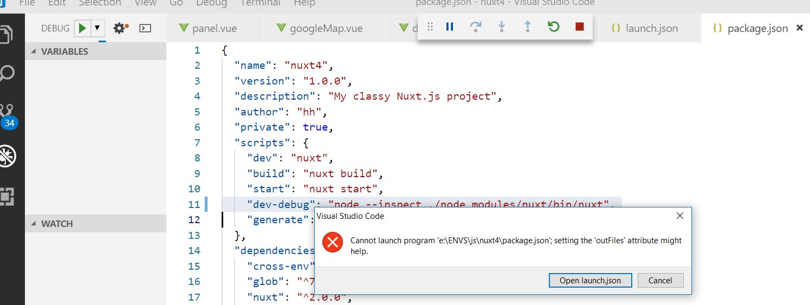Image resolution: width=810 pixels, height=305 pixels.
Task: Open launch.json via gear icon
Action: [x=120, y=28]
